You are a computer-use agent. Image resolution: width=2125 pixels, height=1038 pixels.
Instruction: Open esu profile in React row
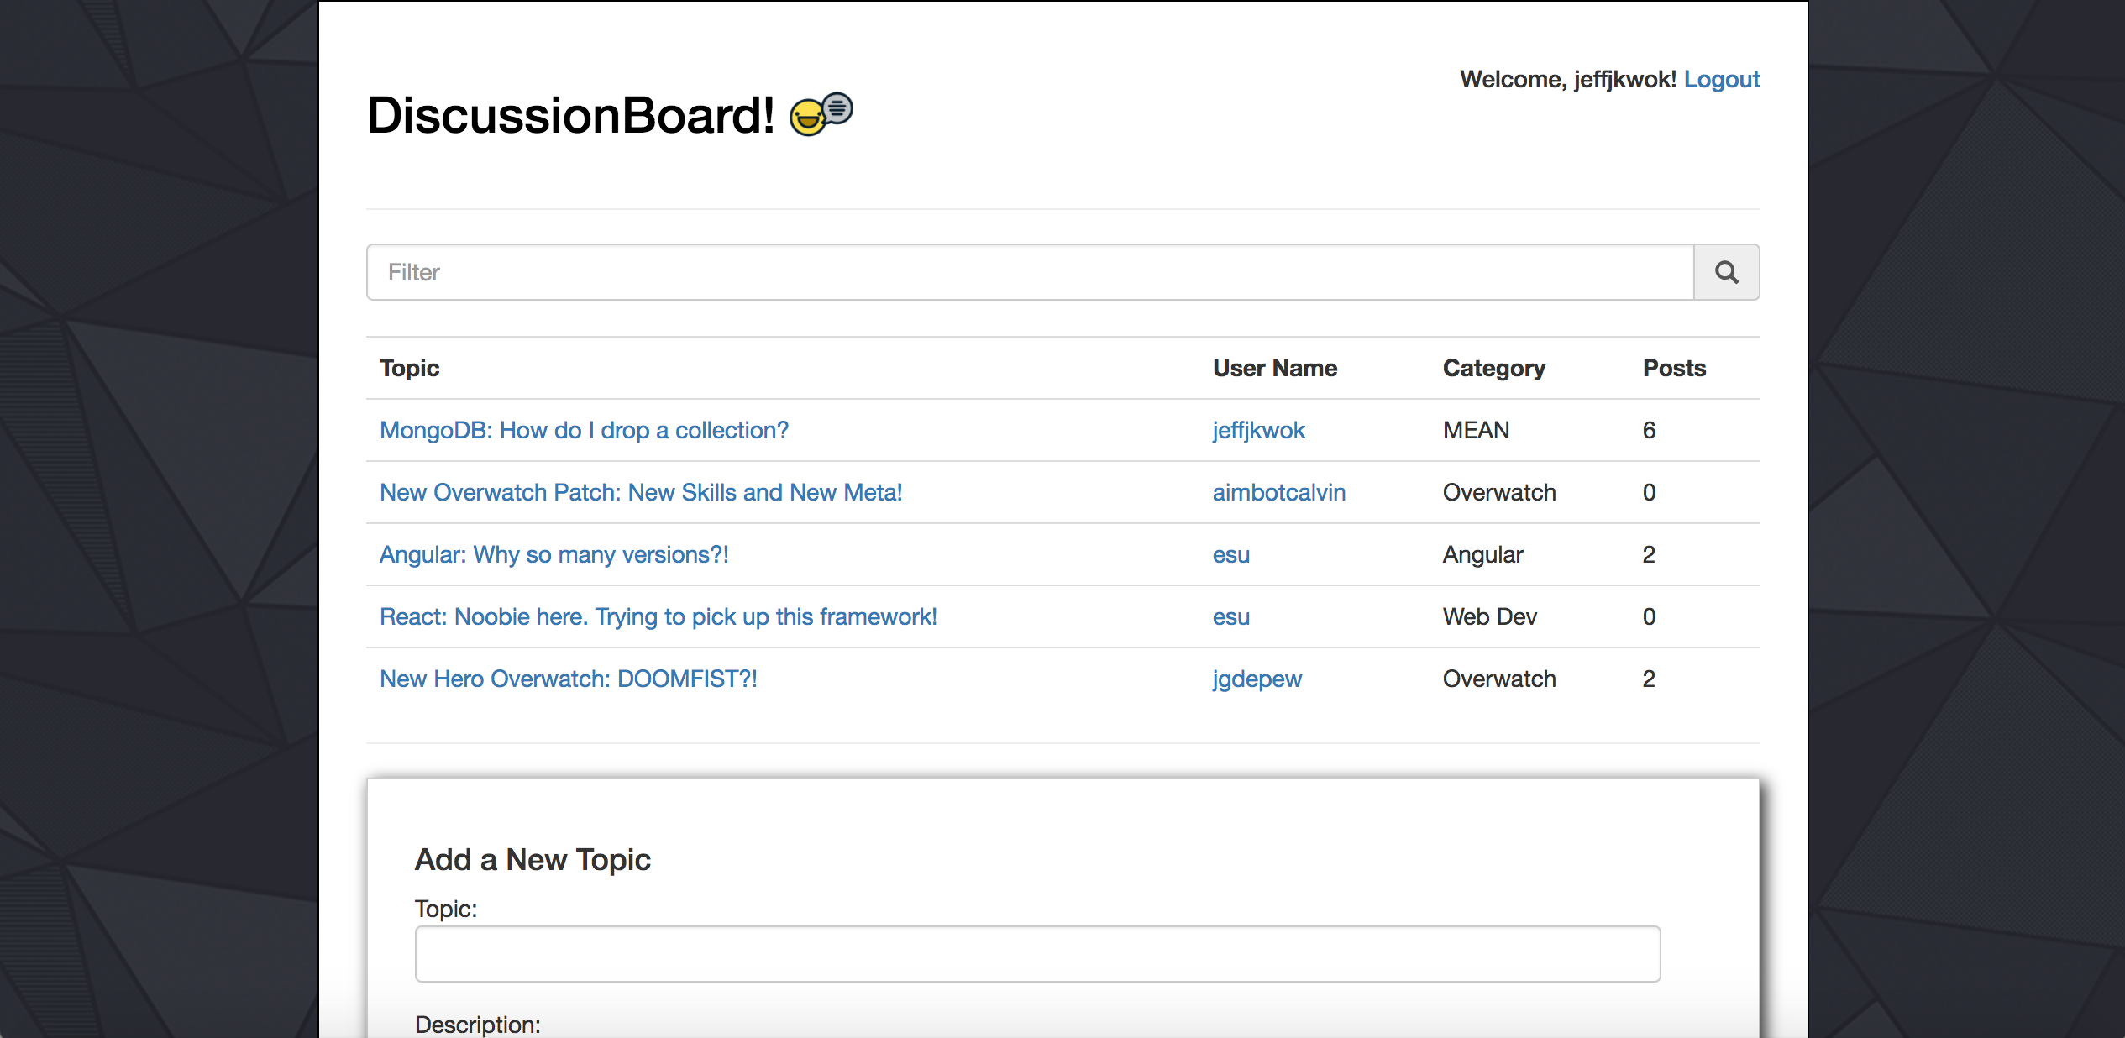tap(1230, 616)
